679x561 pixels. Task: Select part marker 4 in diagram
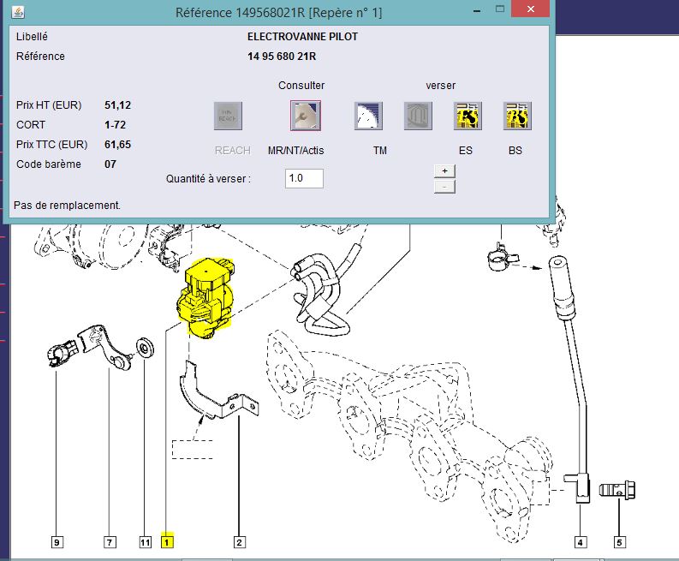[581, 542]
